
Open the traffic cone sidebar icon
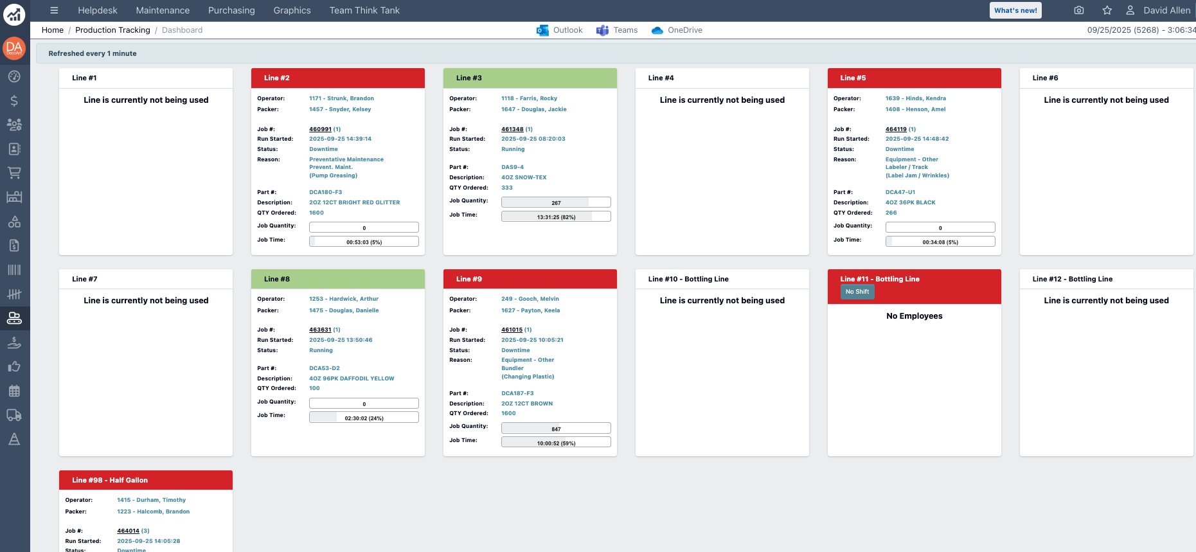click(14, 440)
